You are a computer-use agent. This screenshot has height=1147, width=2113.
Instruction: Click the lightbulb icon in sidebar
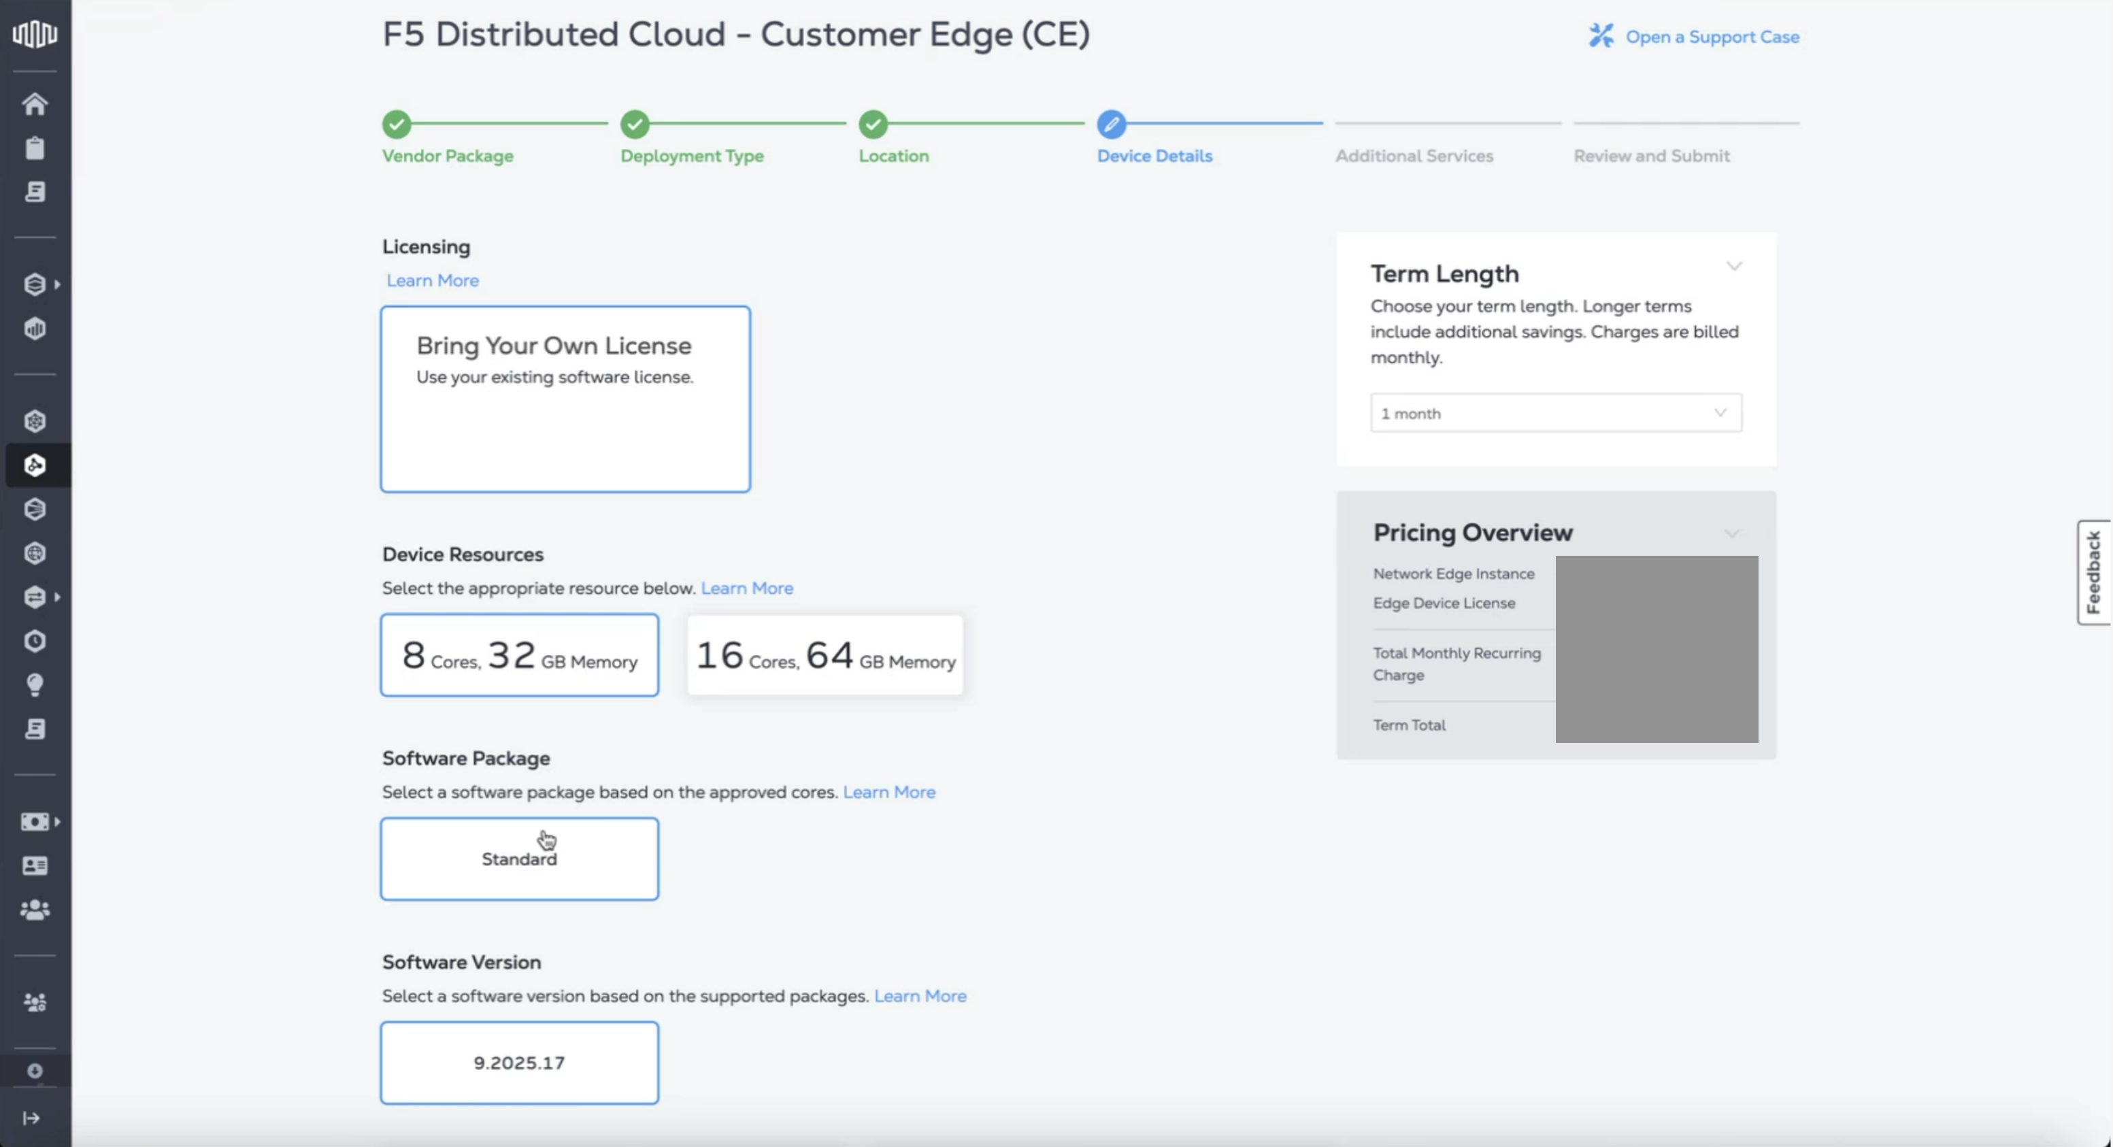click(35, 685)
